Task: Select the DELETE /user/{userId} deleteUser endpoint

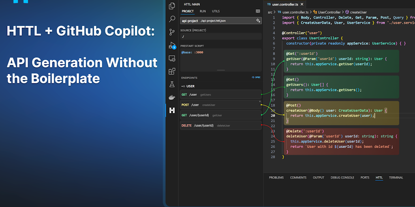Action: [221, 125]
